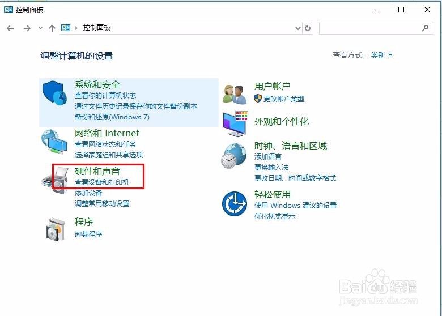Open 更改日期、时间或数字格式 link
Viewport: 442px width, 316px height.
[x=295, y=178]
